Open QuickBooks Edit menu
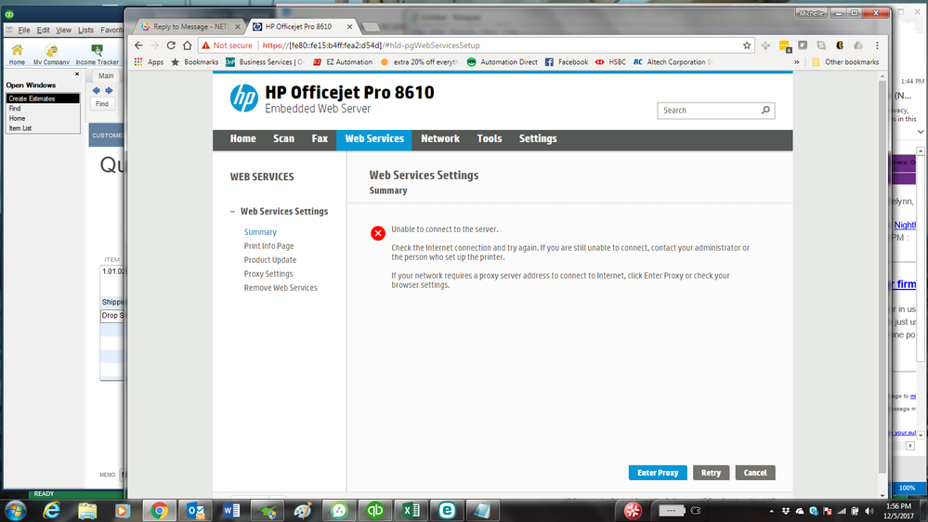The height and width of the screenshot is (522, 928). (44, 30)
